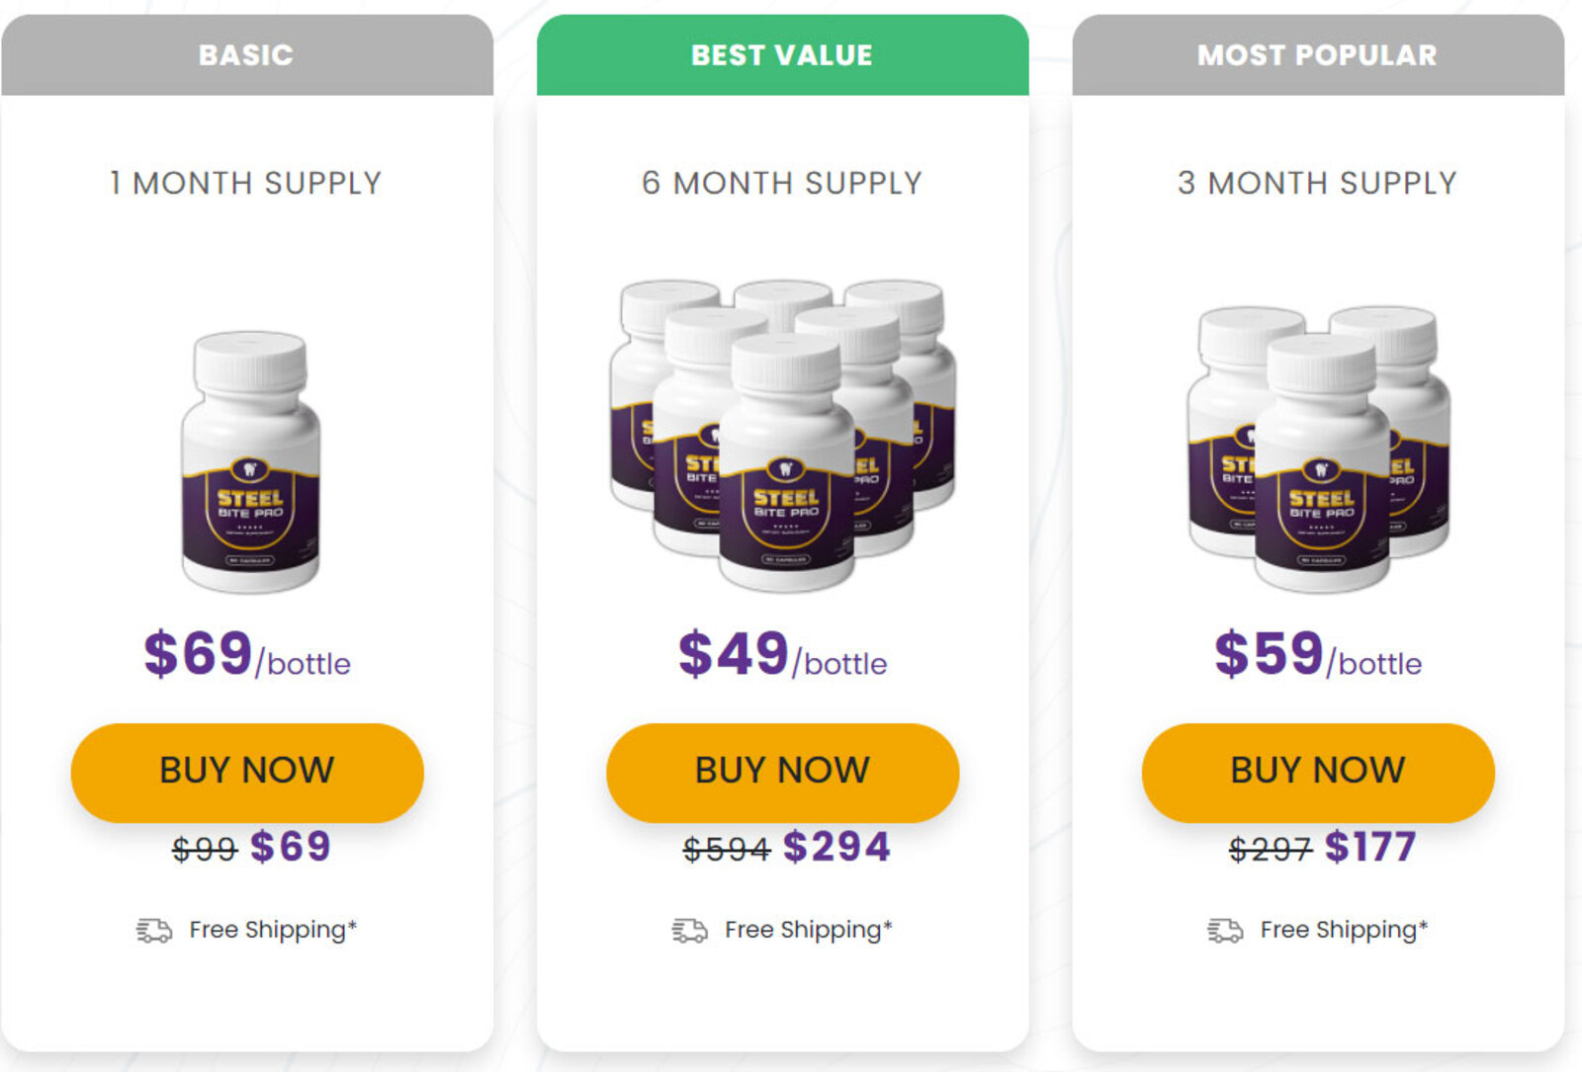Click the shipping truck icon under Basic plan
Image resolution: width=1582 pixels, height=1072 pixels.
154,931
